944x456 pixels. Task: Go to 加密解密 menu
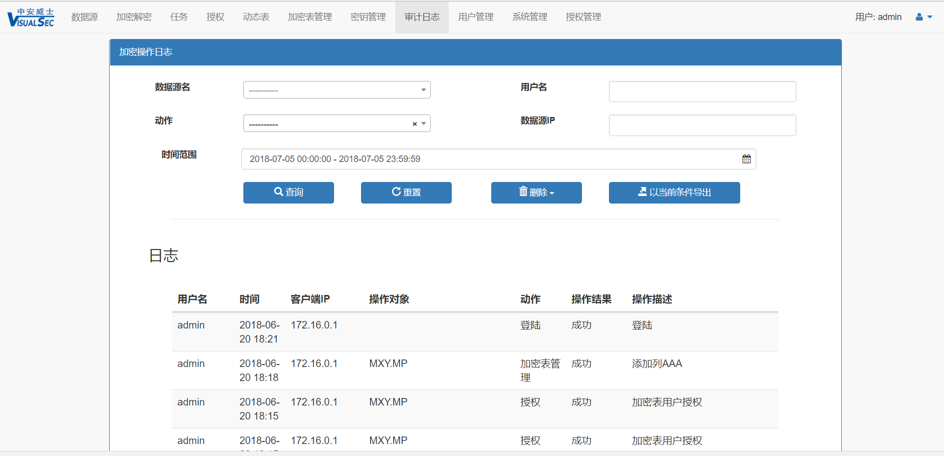pos(134,17)
